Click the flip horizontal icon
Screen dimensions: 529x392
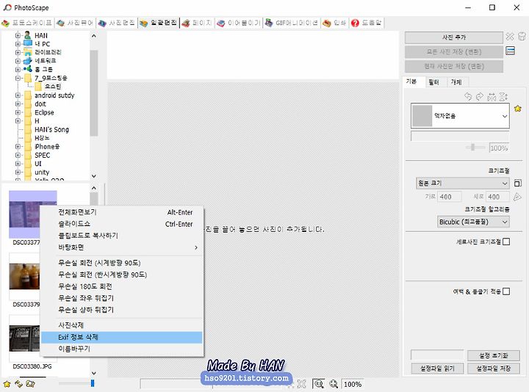tap(492, 97)
